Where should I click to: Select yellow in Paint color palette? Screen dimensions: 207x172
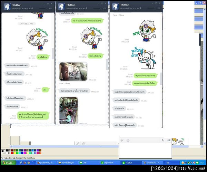tap(14, 153)
